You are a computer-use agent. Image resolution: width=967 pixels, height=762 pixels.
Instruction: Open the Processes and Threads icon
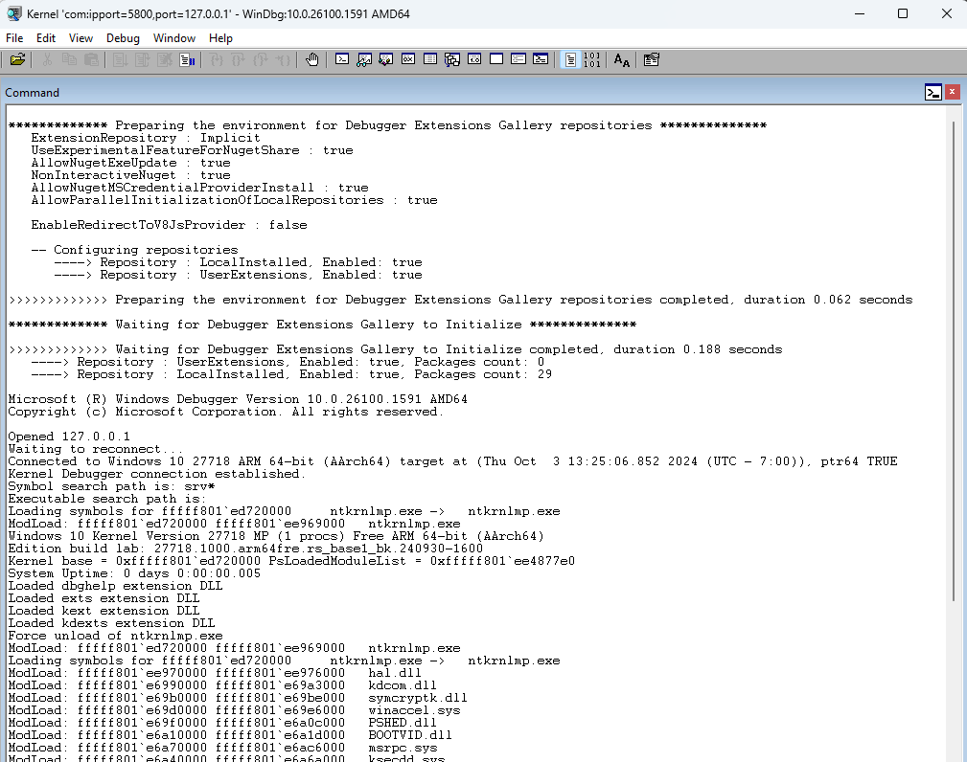tap(518, 59)
